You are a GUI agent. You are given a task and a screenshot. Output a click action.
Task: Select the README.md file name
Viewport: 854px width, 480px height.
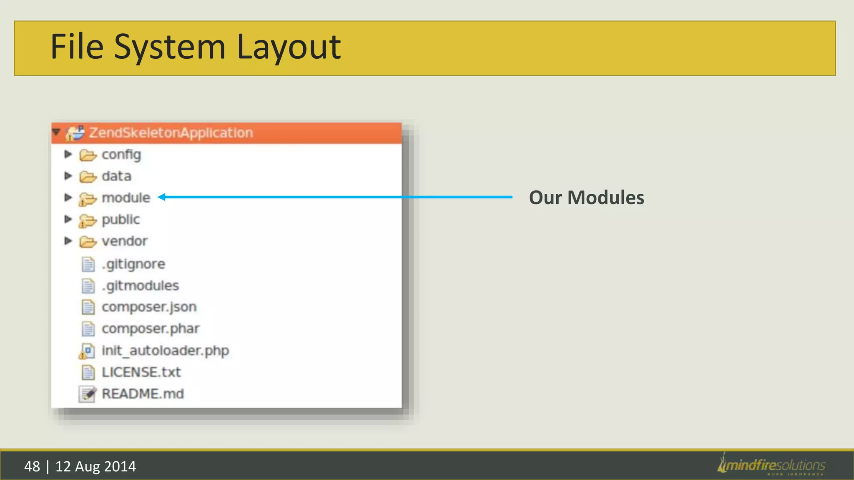coord(143,394)
